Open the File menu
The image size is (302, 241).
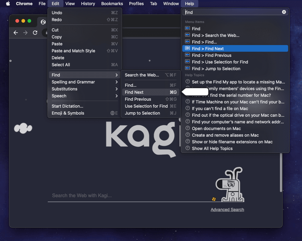[x=42, y=4]
